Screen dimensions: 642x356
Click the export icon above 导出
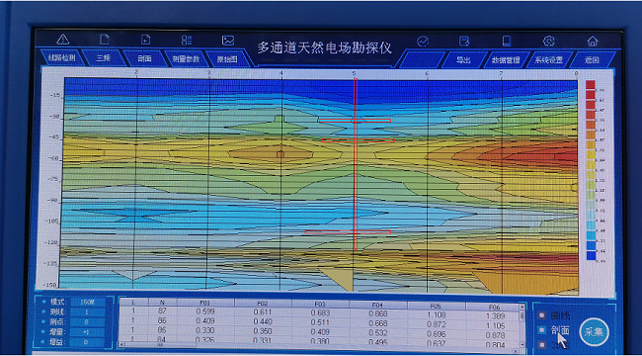pos(464,41)
